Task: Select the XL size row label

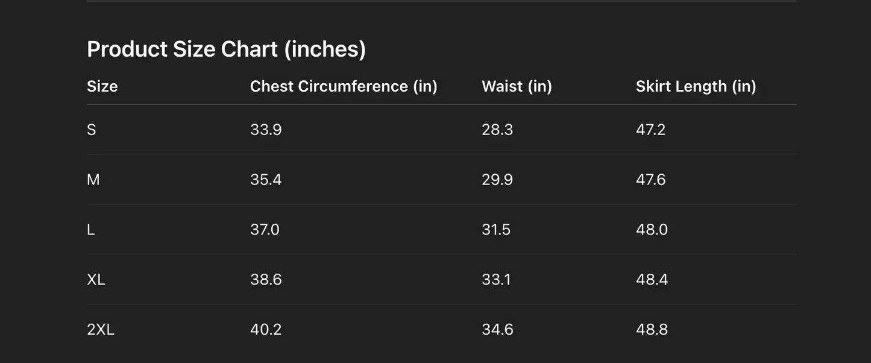Action: [x=96, y=280]
